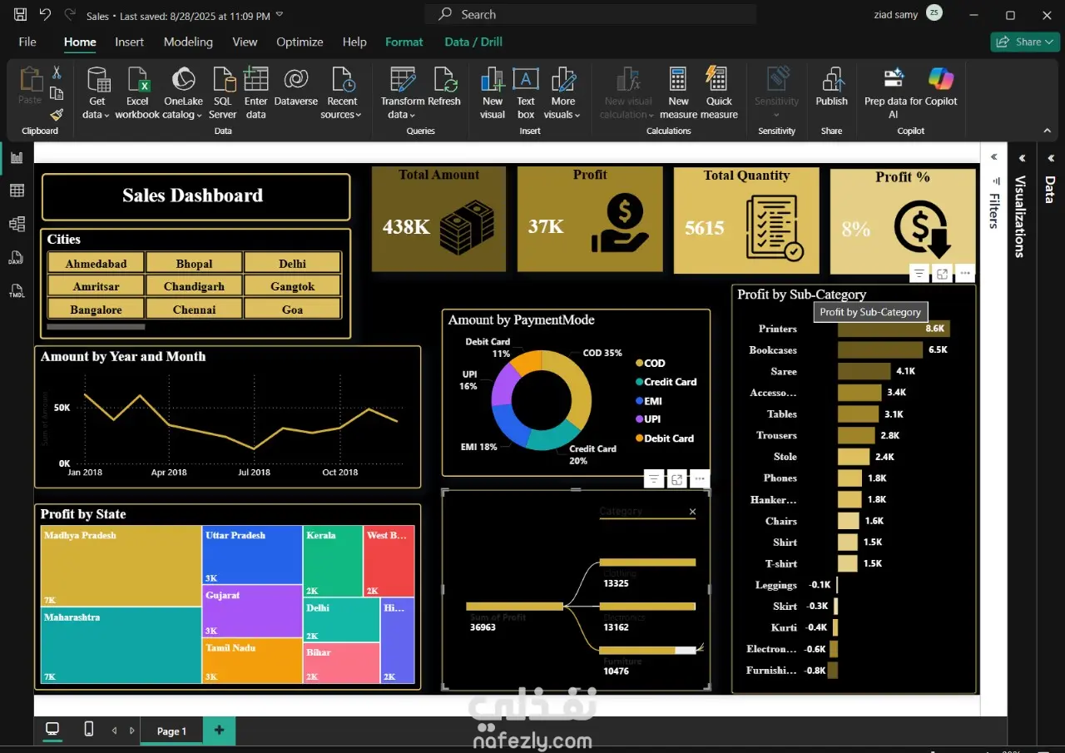1065x753 pixels.
Task: Create a New measure
Action: [x=678, y=93]
